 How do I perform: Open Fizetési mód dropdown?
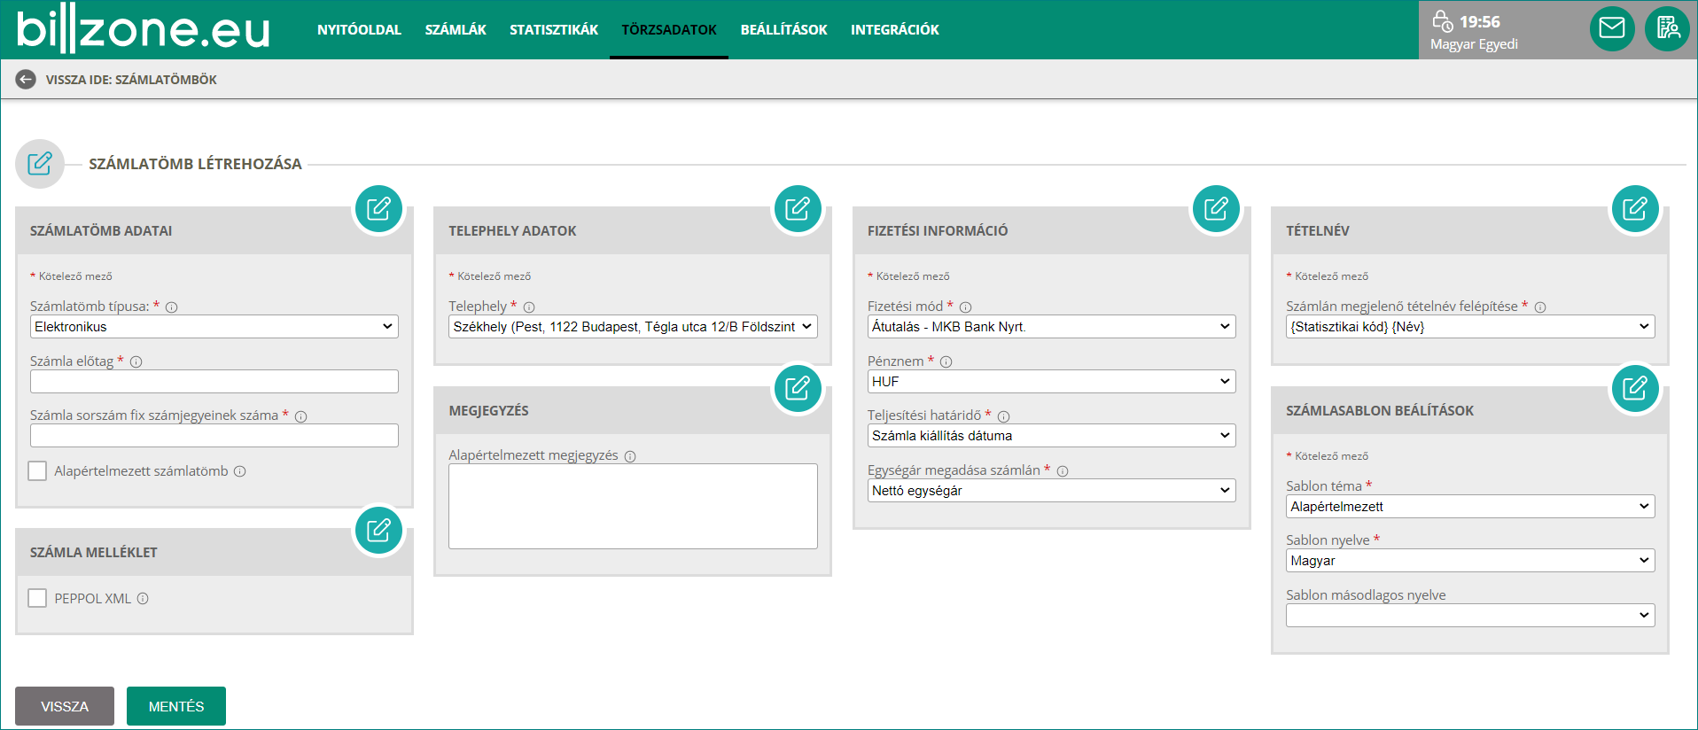[1052, 327]
